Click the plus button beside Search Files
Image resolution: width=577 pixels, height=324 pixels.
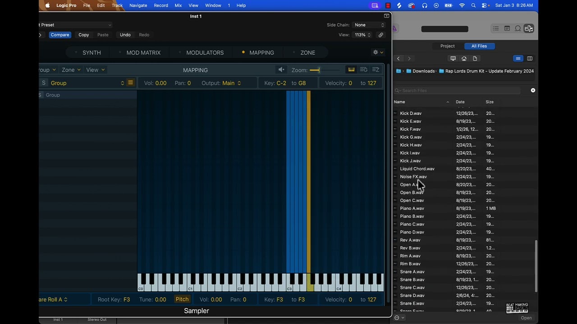click(533, 90)
